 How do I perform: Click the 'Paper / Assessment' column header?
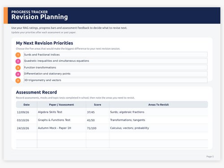click(61, 105)
